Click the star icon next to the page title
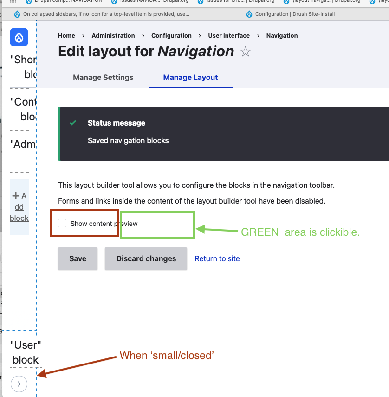389x397 pixels. tap(245, 52)
